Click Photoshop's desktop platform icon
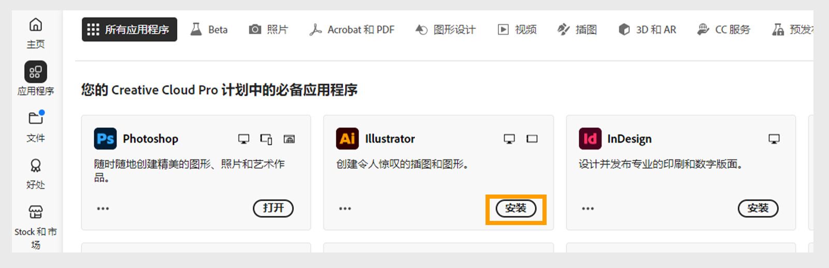The width and height of the screenshot is (829, 268). tap(244, 139)
